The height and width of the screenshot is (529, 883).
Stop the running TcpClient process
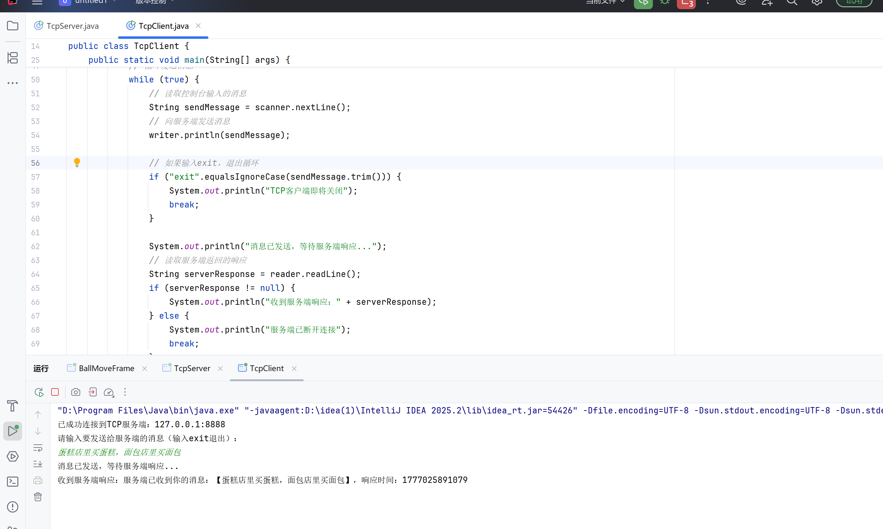click(x=55, y=392)
